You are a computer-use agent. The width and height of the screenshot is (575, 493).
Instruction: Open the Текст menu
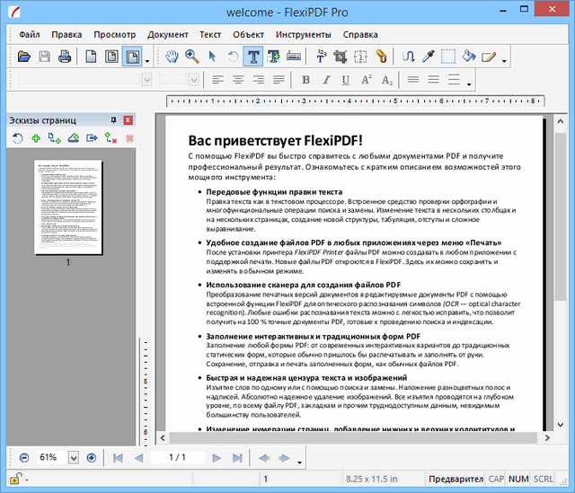point(210,34)
